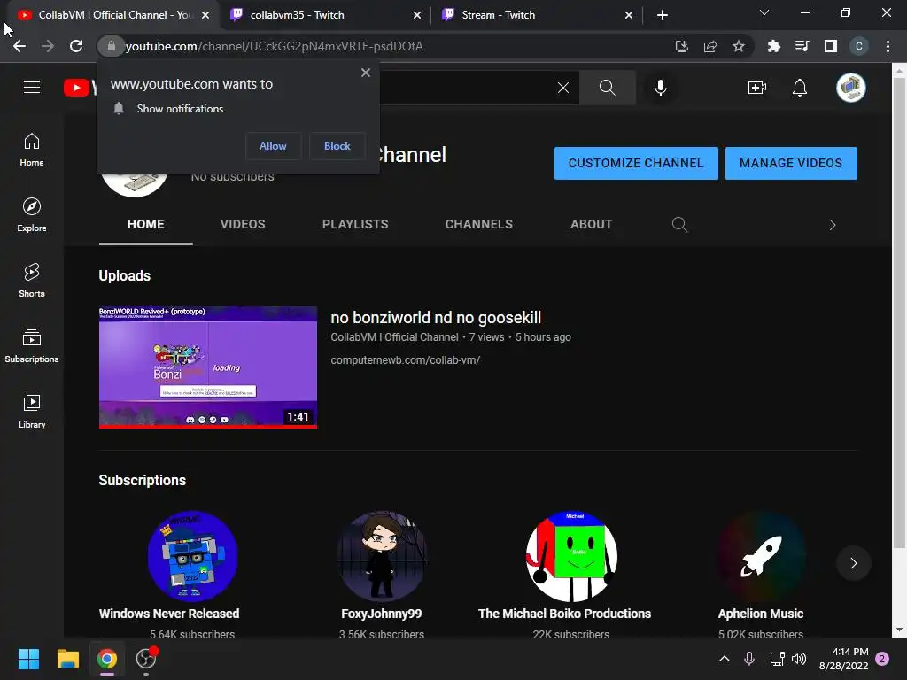Viewport: 907px width, 680px height.
Task: Open the taskbar clock and date
Action: [x=844, y=659]
